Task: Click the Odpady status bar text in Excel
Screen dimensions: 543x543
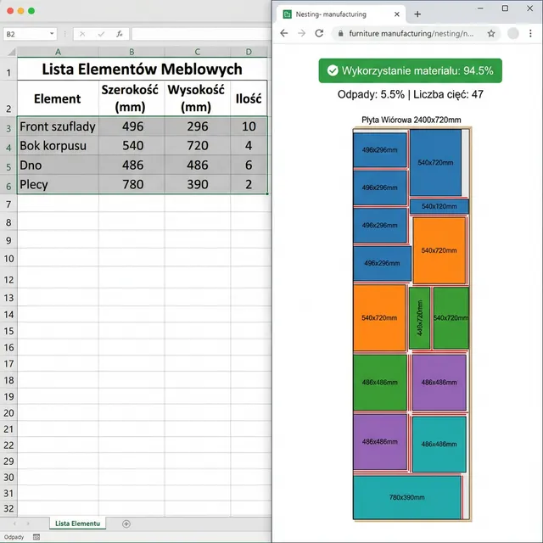Action: click(14, 537)
